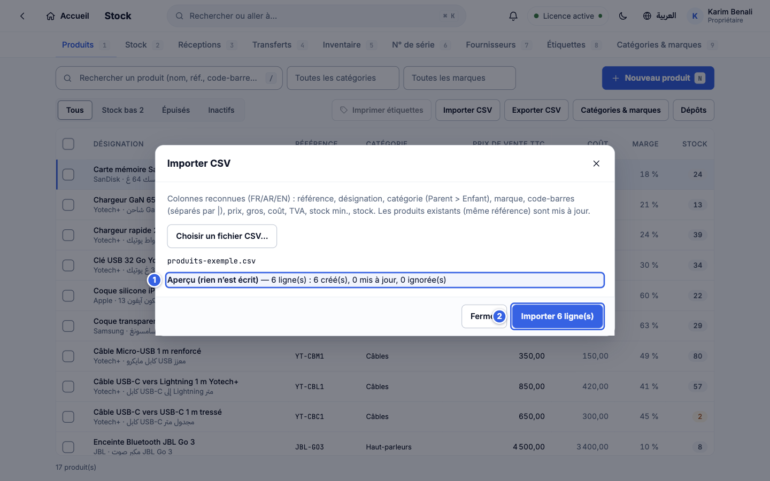Image resolution: width=770 pixels, height=481 pixels.
Task: Open the Réceptions tab
Action: pos(207,45)
